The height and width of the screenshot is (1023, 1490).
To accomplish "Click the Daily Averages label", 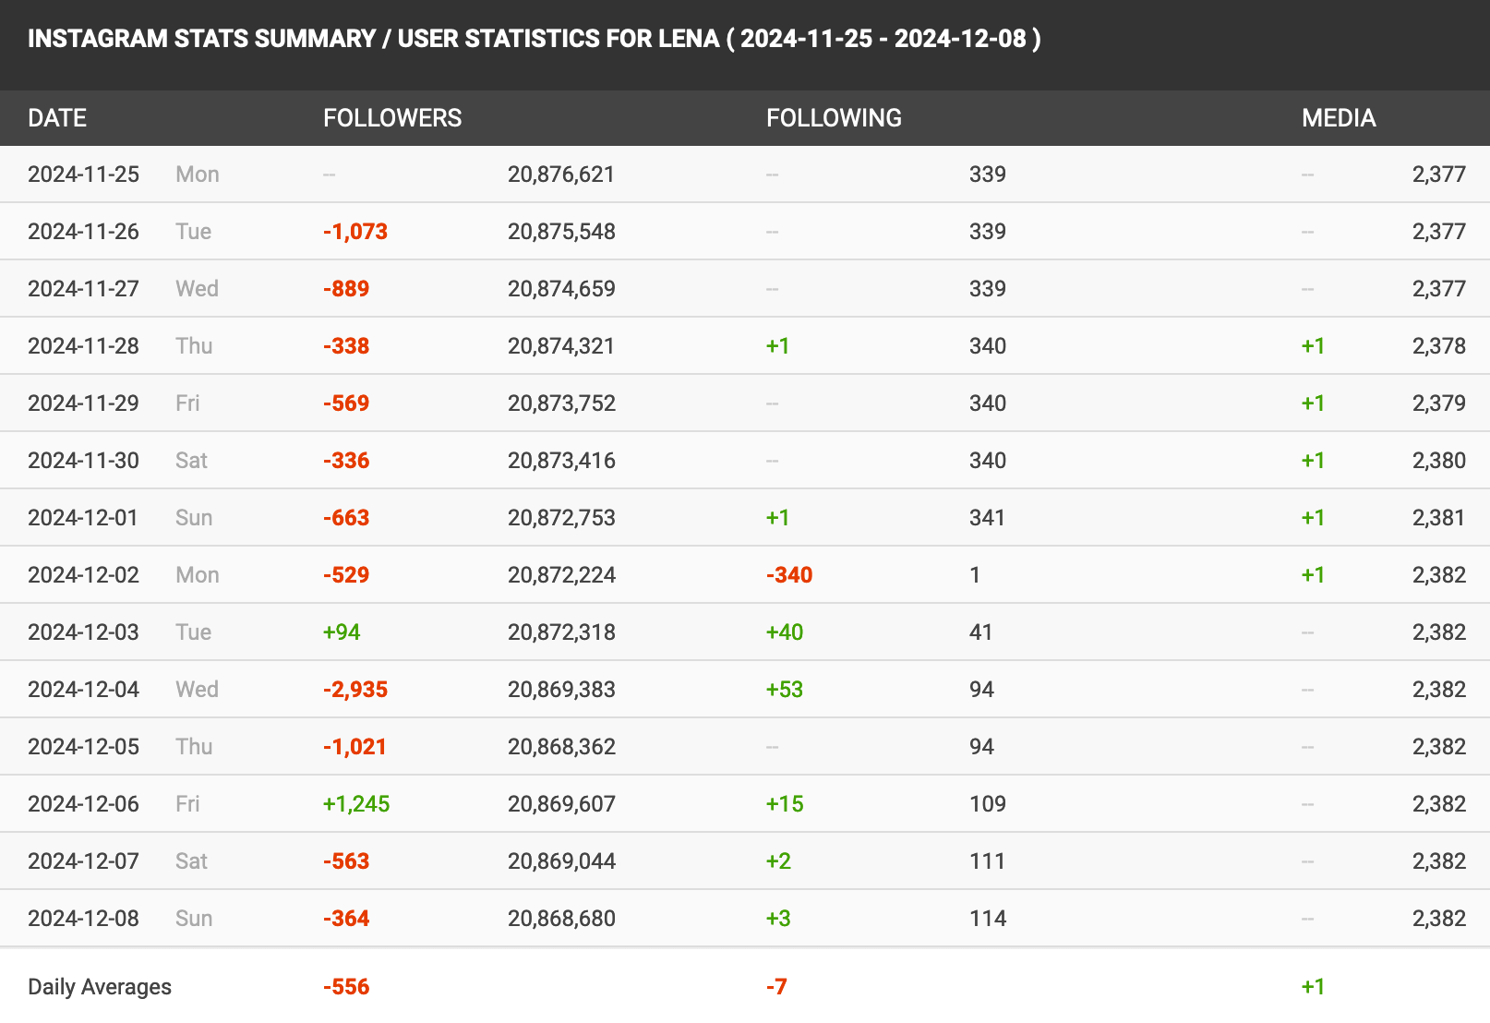I will tap(100, 987).
